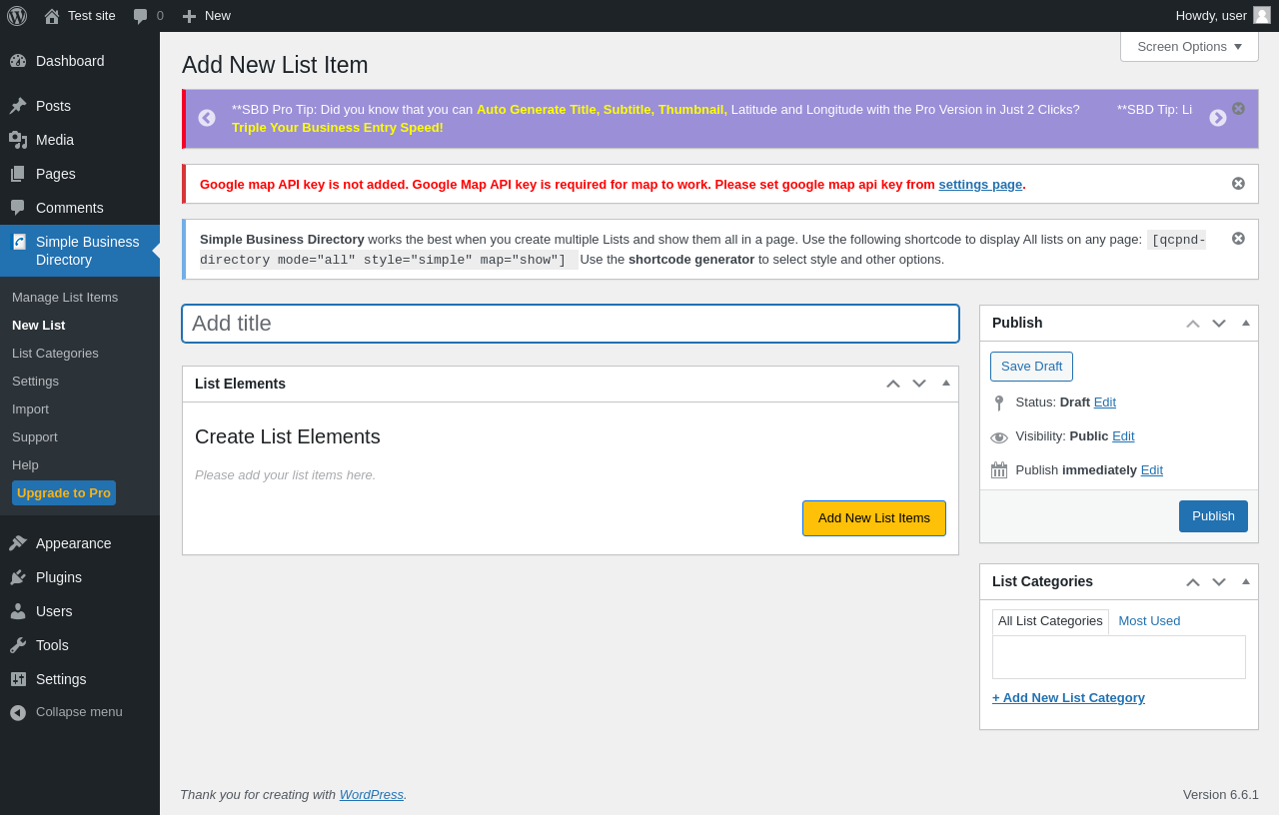Dismiss the purple SBD Pro Tip notice
1279x815 pixels.
1239,108
